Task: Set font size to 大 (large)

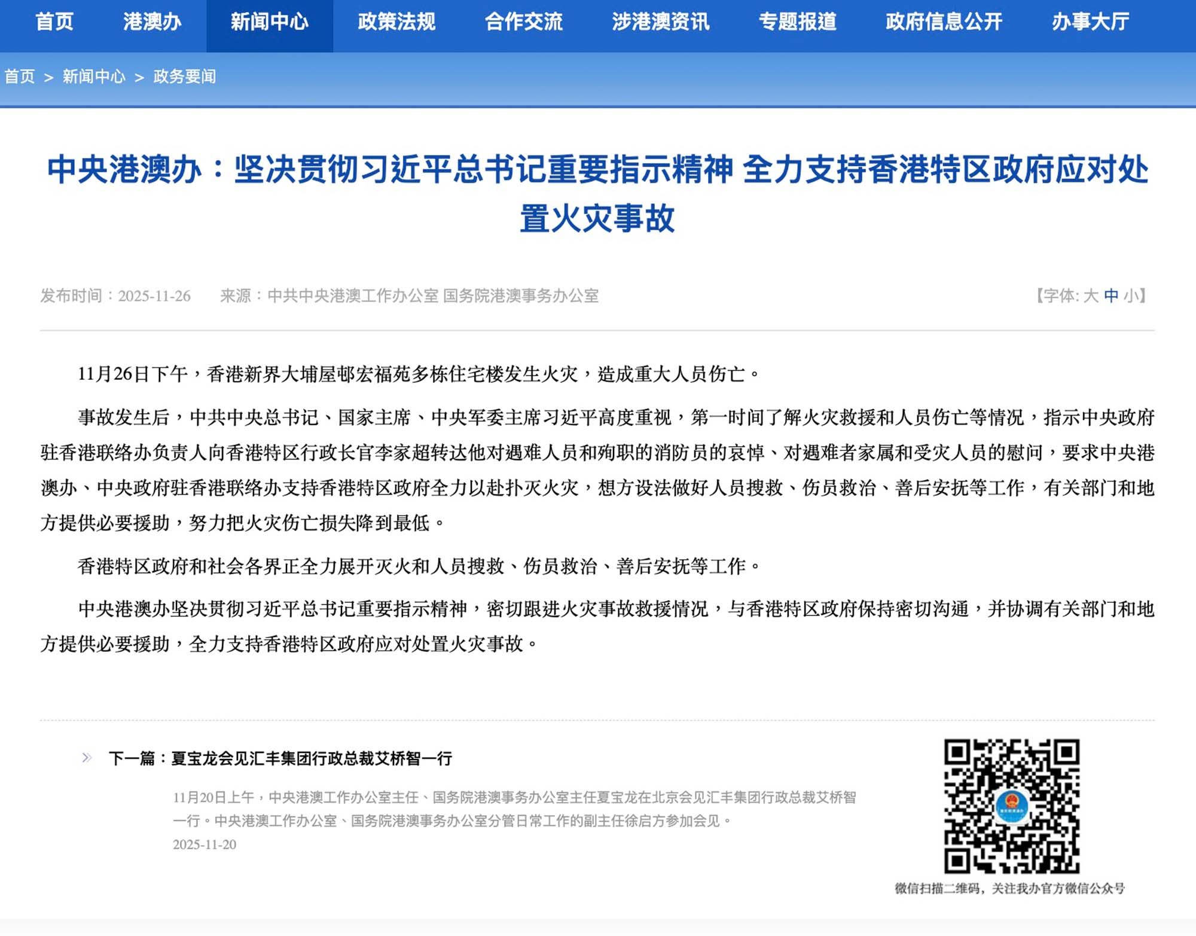Action: tap(1091, 295)
